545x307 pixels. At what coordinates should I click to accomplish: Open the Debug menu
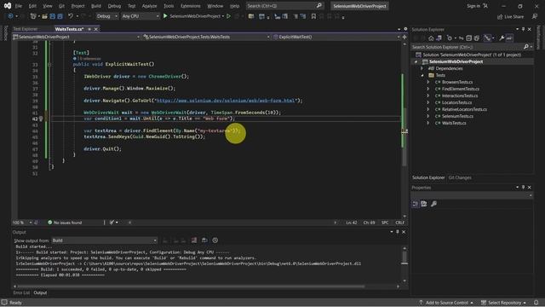[x=114, y=6]
